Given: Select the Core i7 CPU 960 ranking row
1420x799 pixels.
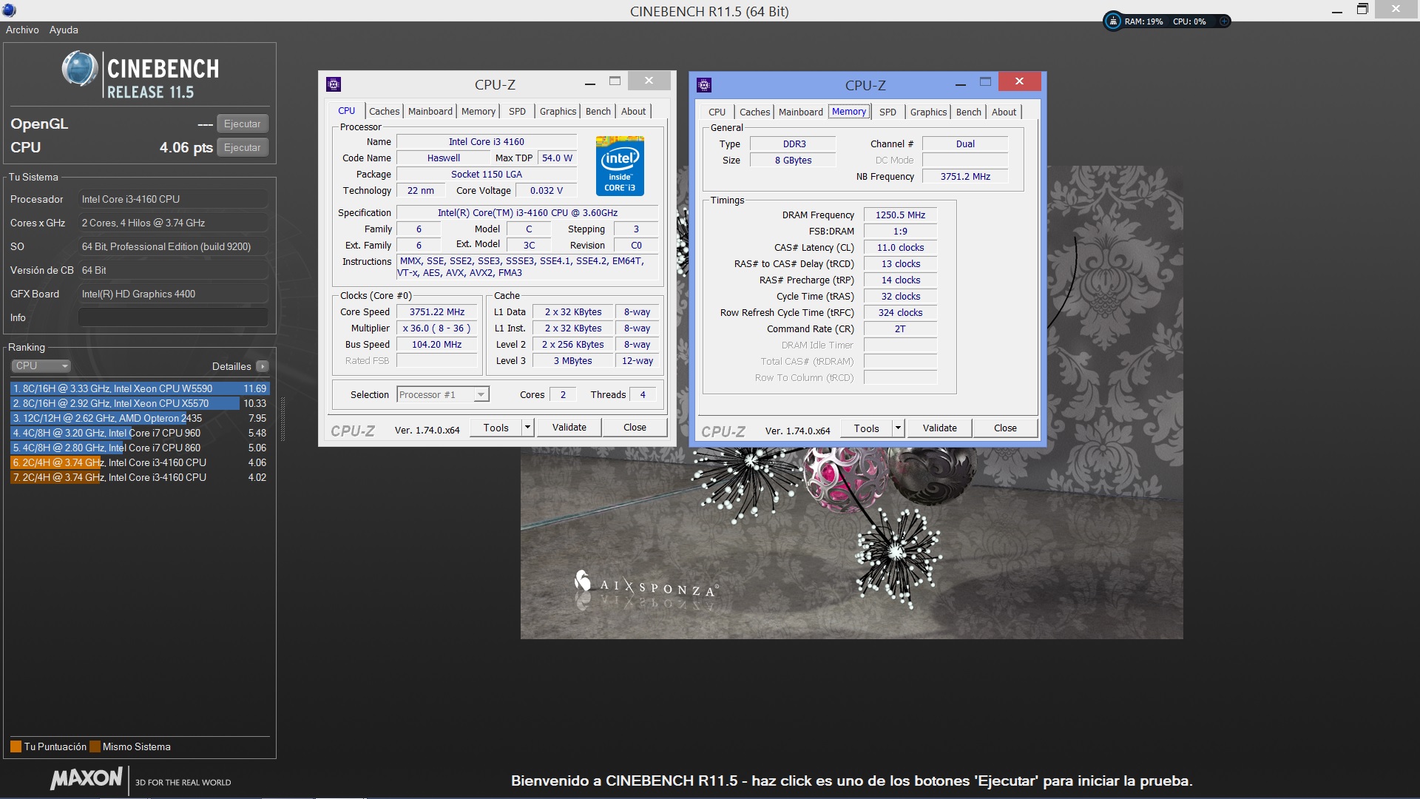Looking at the screenshot, I should point(140,433).
